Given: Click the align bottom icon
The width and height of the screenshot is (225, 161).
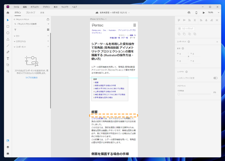Looking at the screenshot, I should (189, 20).
